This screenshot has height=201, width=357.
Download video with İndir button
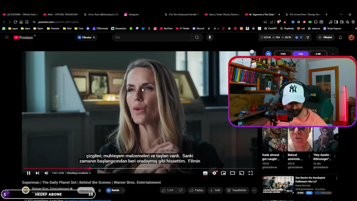click(x=215, y=190)
